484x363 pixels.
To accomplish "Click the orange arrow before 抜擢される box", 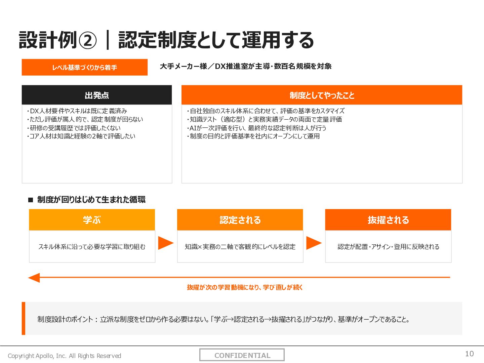I will pyautogui.click(x=314, y=243).
